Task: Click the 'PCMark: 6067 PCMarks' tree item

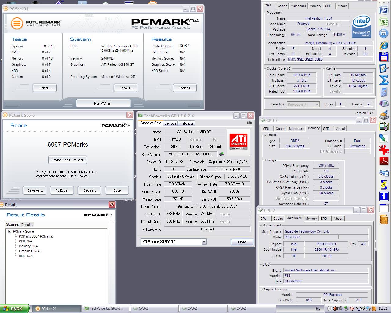Action: click(36, 236)
